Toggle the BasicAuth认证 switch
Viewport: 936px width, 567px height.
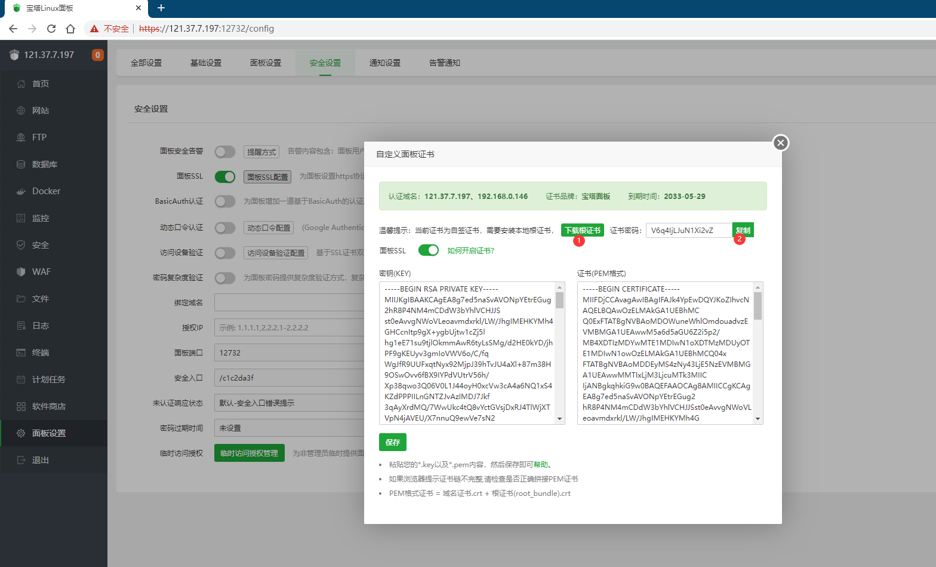coord(225,201)
